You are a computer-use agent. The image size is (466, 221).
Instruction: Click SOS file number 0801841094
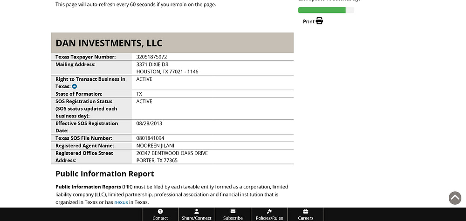tap(150, 138)
